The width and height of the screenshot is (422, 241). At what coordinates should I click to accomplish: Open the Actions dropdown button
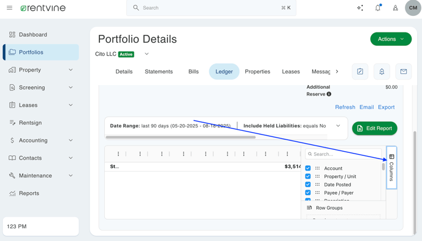tap(391, 39)
